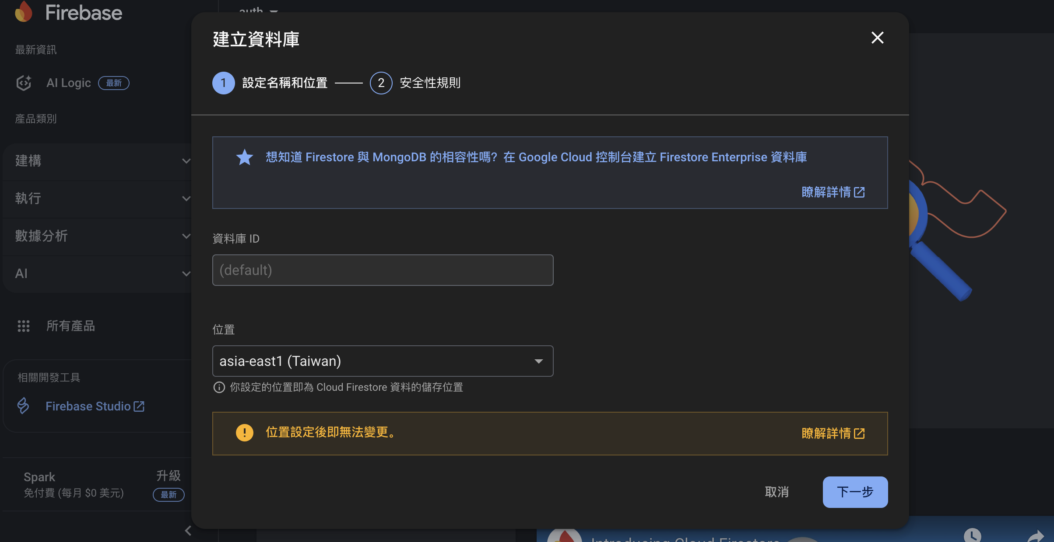Click the Firebase Studio icon
This screenshot has height=542, width=1054.
(23, 406)
